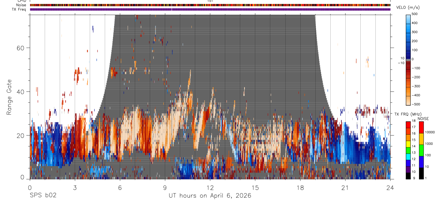This screenshot has width=439, height=203.
Task: Click the 'Noise' row label at top
Action: pos(21,5)
